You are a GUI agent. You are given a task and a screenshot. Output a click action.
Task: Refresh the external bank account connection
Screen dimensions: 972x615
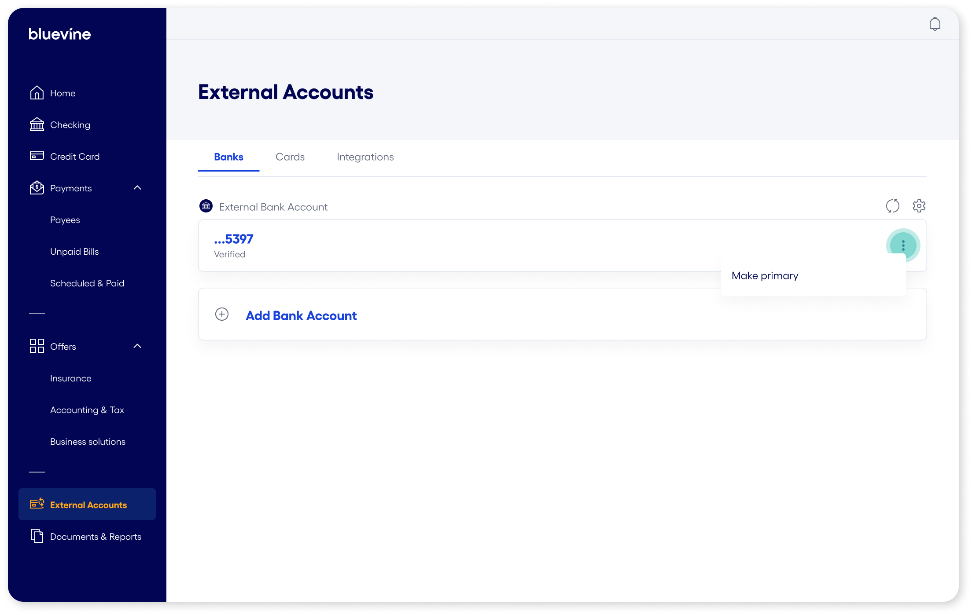pos(893,205)
